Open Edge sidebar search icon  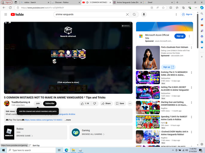point(202,13)
